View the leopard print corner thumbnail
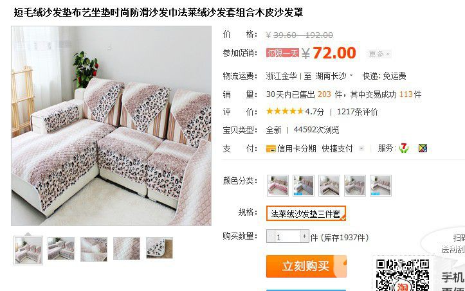The width and height of the screenshot is (465, 291). 160,249
